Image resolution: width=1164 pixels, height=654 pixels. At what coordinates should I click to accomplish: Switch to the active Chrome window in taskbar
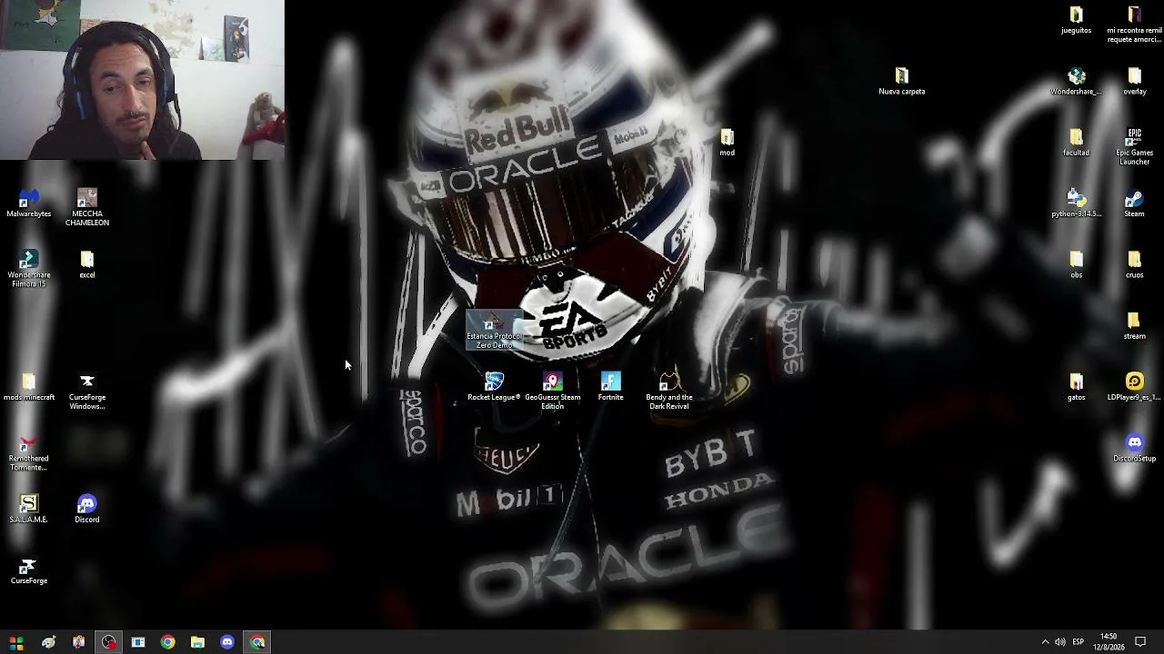pos(257,642)
